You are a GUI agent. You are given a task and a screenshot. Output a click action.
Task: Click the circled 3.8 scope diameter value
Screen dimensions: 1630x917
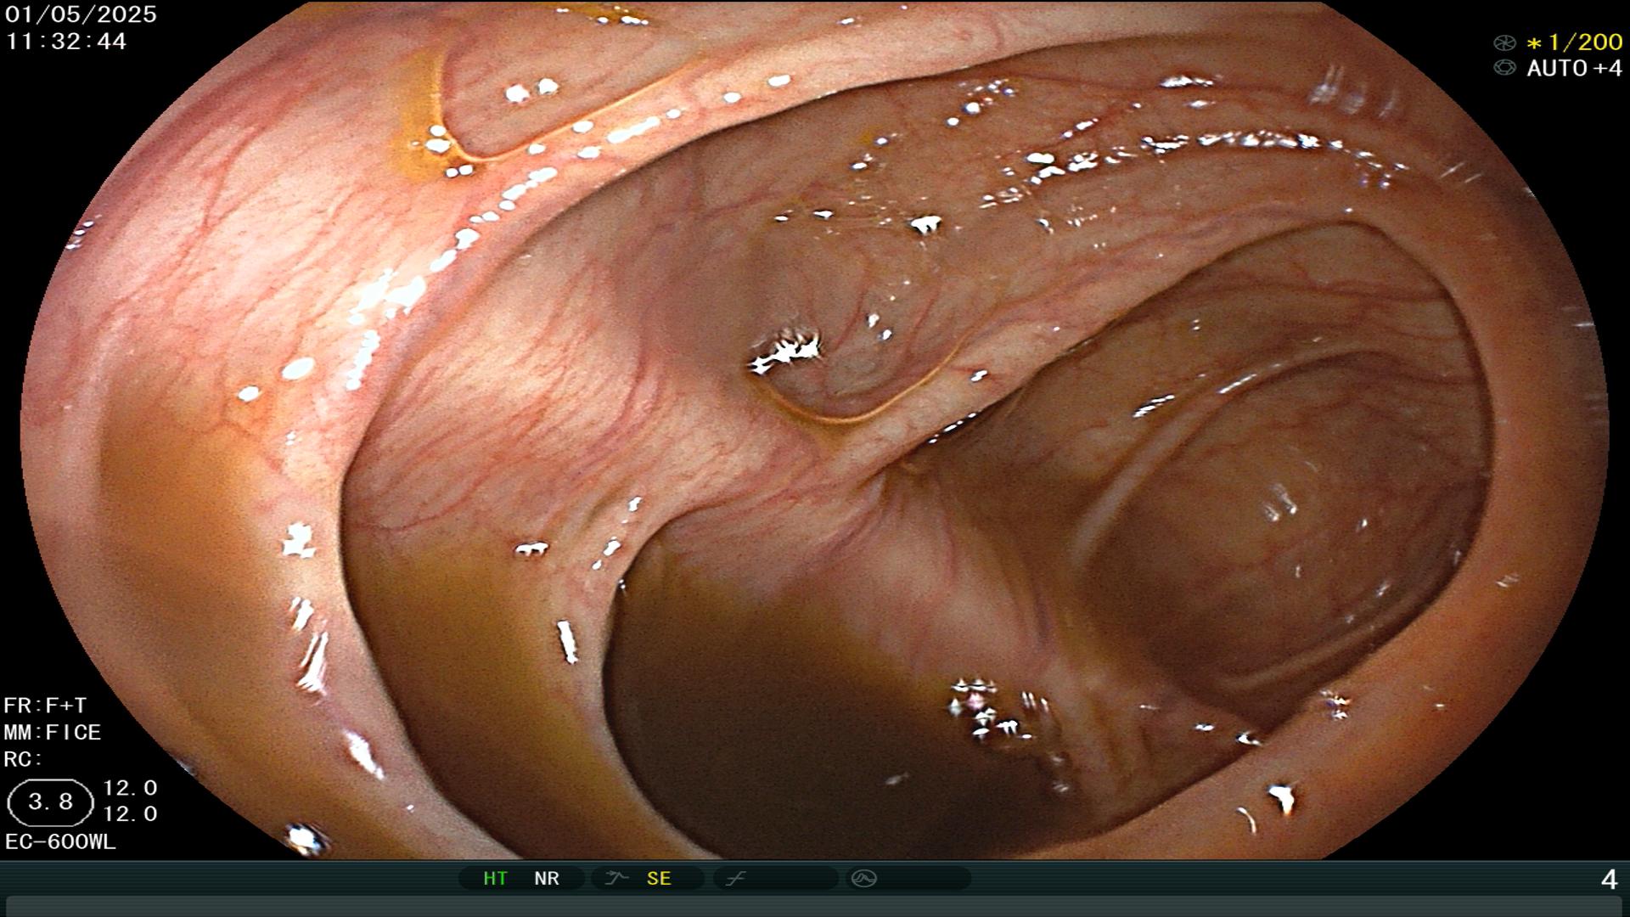tap(50, 802)
